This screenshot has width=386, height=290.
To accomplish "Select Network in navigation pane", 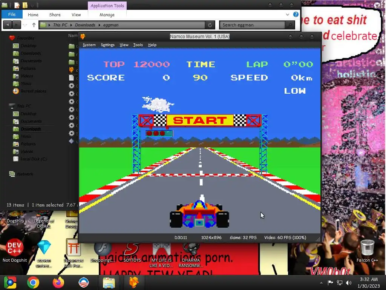I will (x=25, y=174).
